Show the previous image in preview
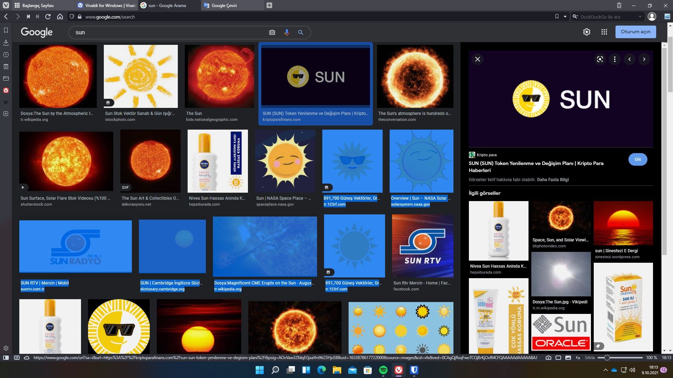Viewport: 673px width, 378px height. click(630, 59)
